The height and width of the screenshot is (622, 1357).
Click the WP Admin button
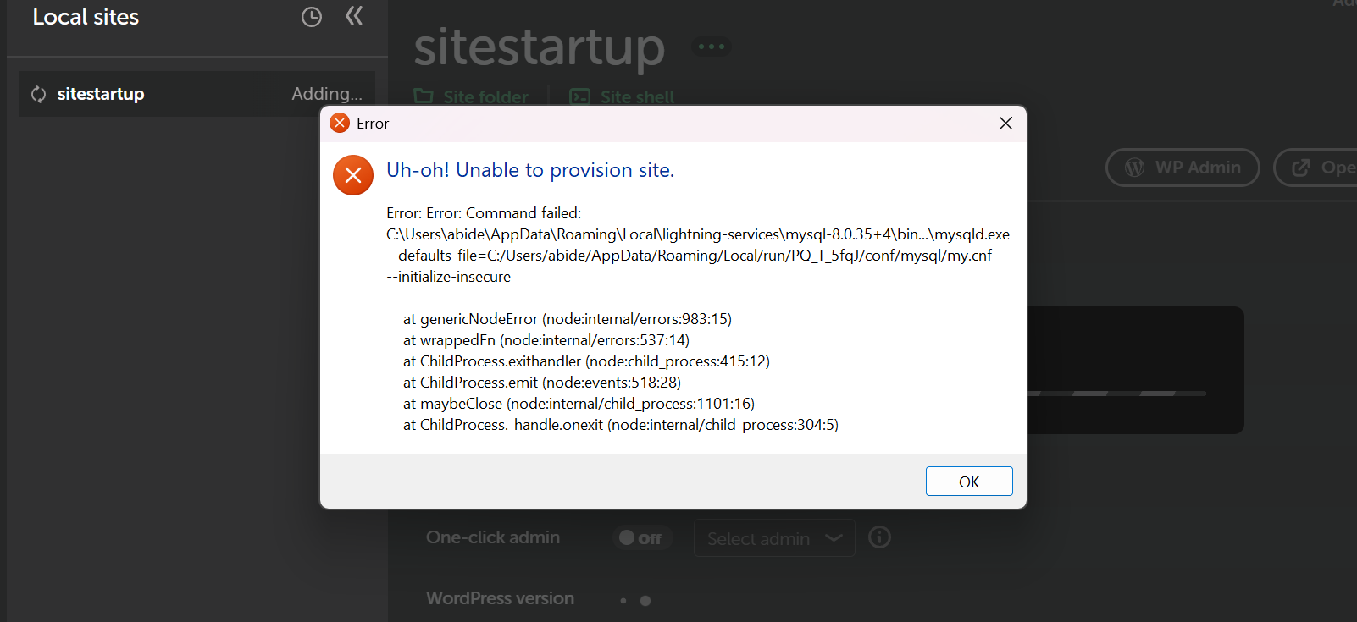[x=1183, y=168]
